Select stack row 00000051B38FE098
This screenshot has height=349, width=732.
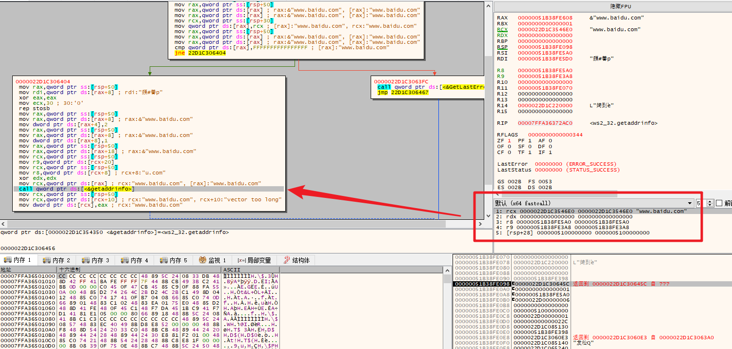pos(593,284)
